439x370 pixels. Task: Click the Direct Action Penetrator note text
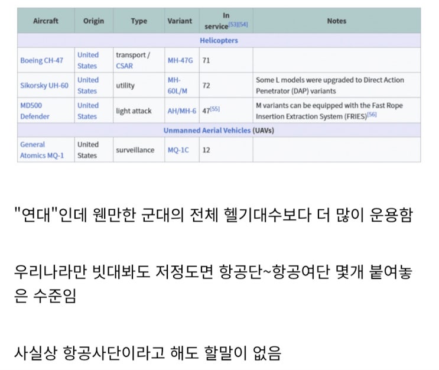coord(330,86)
